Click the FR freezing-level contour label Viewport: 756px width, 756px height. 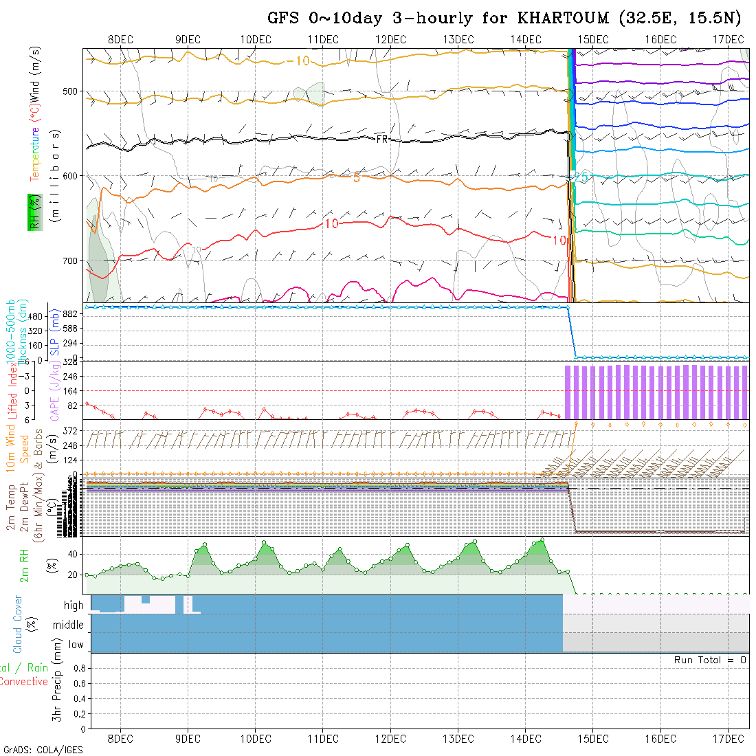[x=382, y=140]
